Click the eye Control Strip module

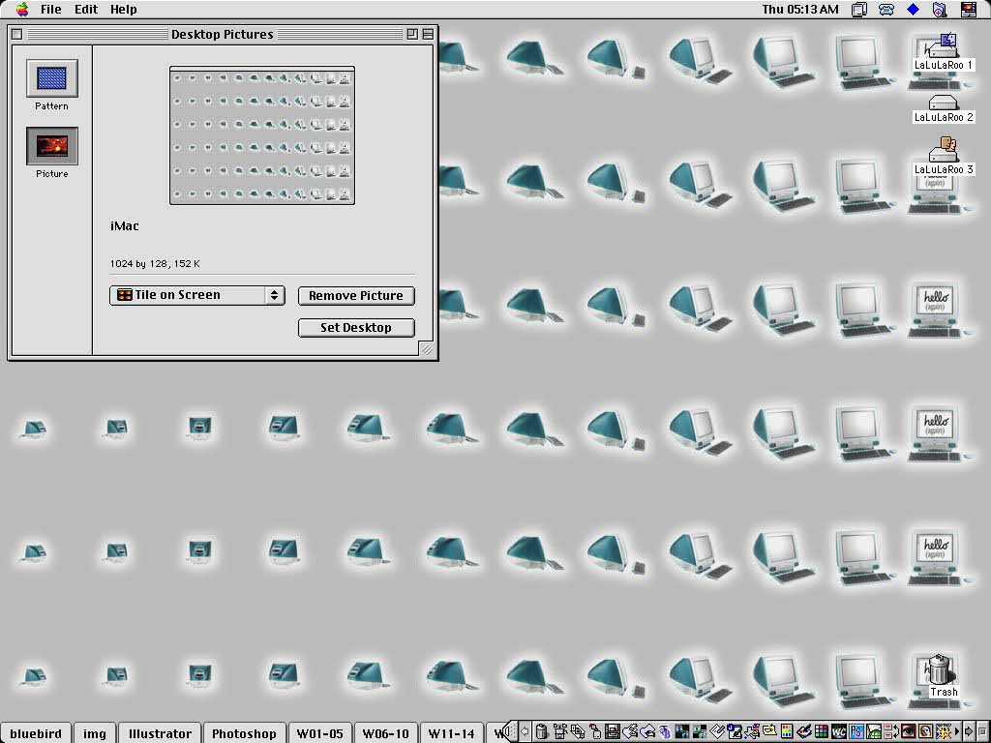(x=908, y=731)
